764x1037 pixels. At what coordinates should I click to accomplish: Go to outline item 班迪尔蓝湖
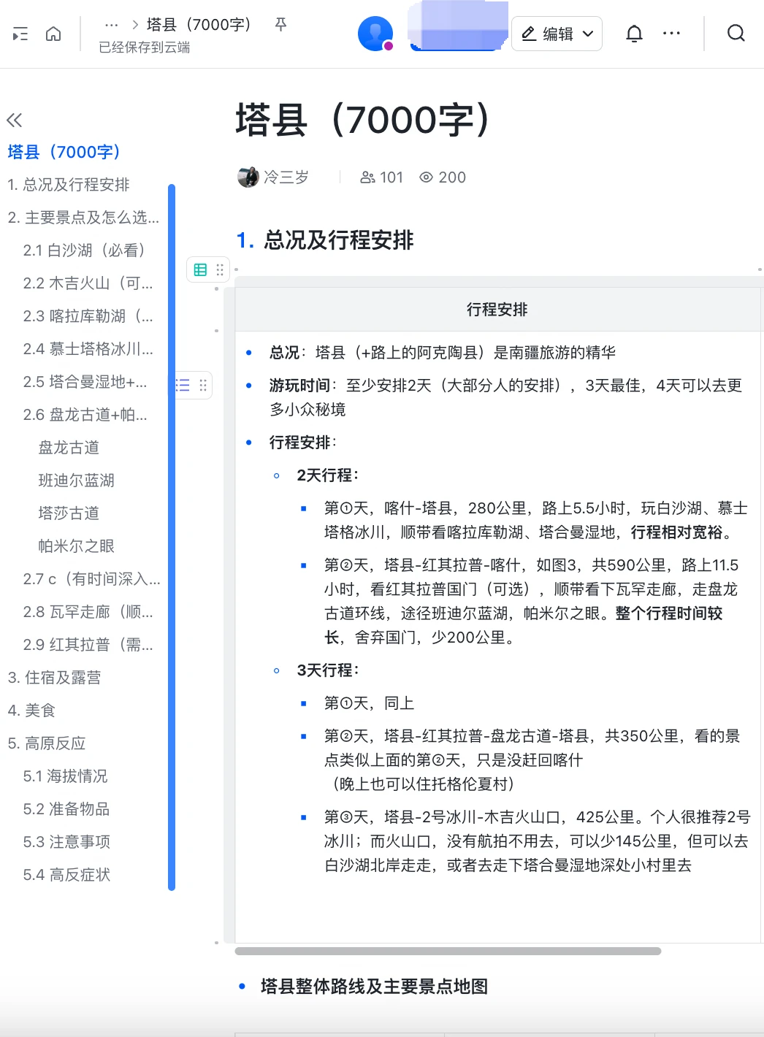click(x=77, y=481)
